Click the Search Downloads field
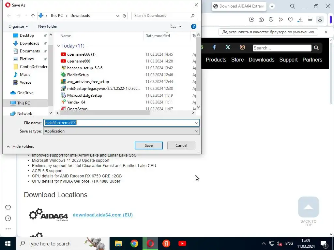The width and height of the screenshot is (334, 250). click(x=164, y=16)
